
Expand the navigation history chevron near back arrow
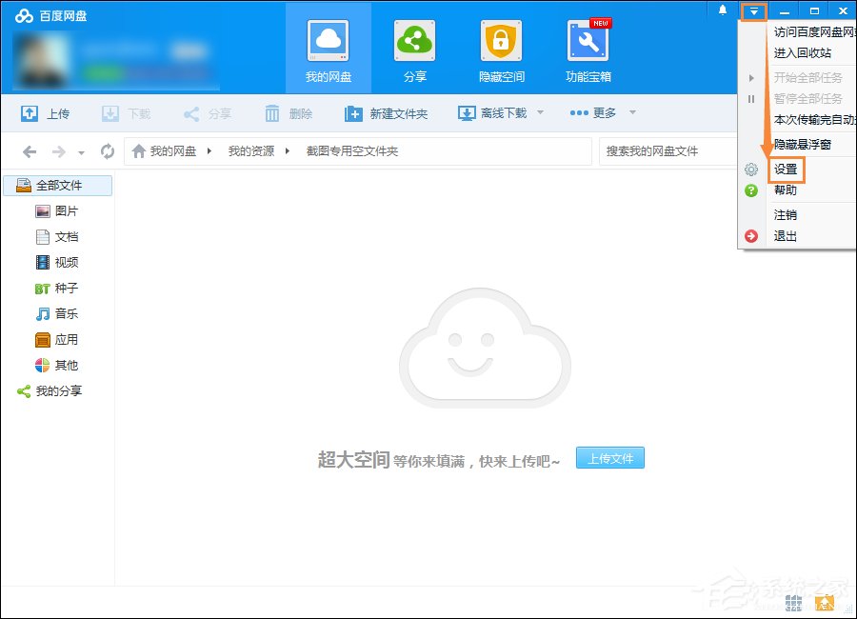[x=81, y=150]
